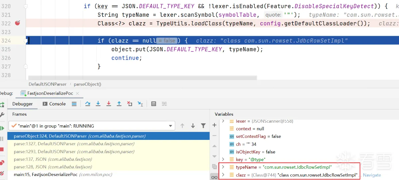399x180 pixels.
Task: Click the Run to Cursor icon
Action: pos(140,104)
